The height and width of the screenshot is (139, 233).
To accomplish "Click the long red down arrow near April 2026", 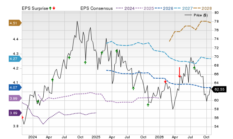I will (179, 72).
